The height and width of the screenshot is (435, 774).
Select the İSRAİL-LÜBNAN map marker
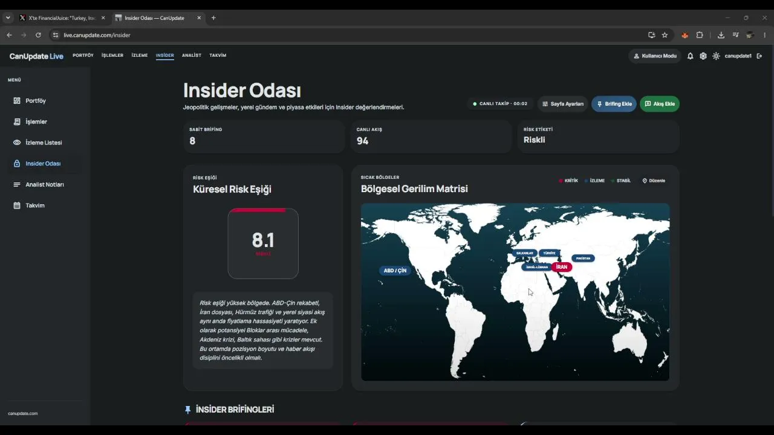click(x=537, y=266)
